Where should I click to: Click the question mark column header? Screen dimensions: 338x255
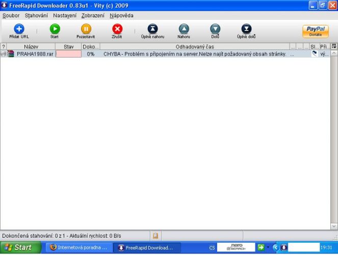4,46
